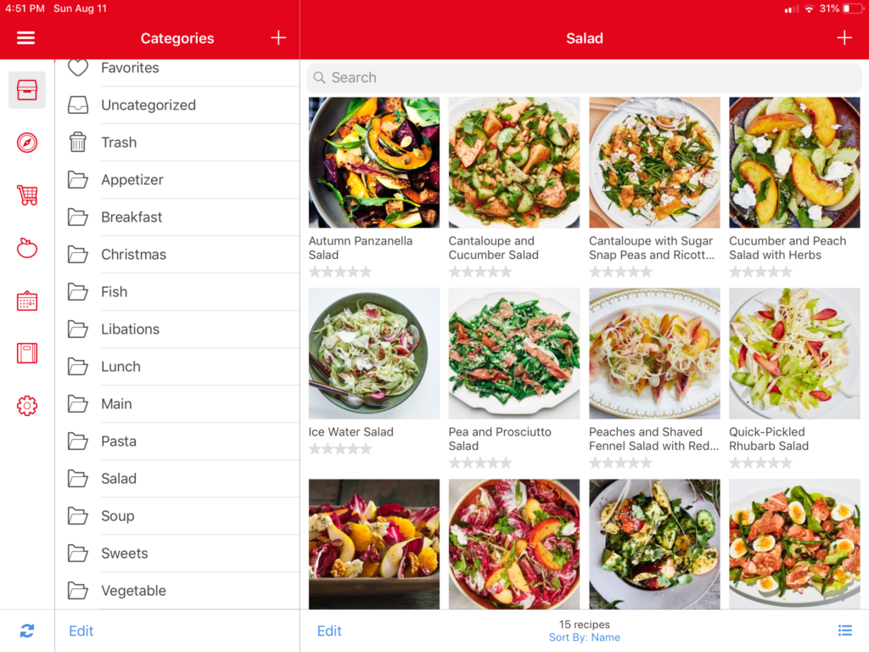Change the Sort By: Name option
The image size is (869, 652).
[x=584, y=638]
